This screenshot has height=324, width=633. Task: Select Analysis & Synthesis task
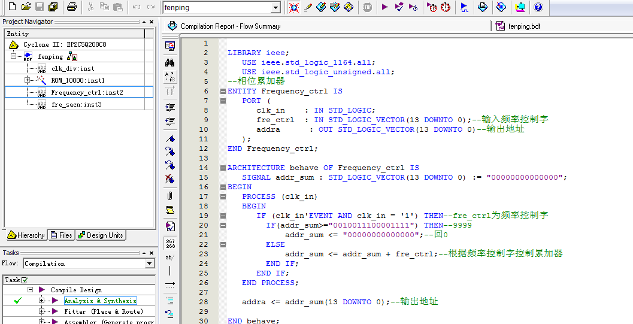pos(100,301)
